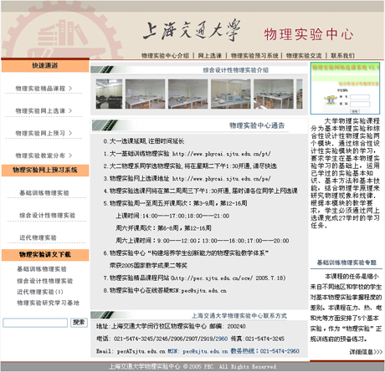
Task: Click the MSN pec@sjtu.edu.cn contact link
Action: tap(198, 351)
